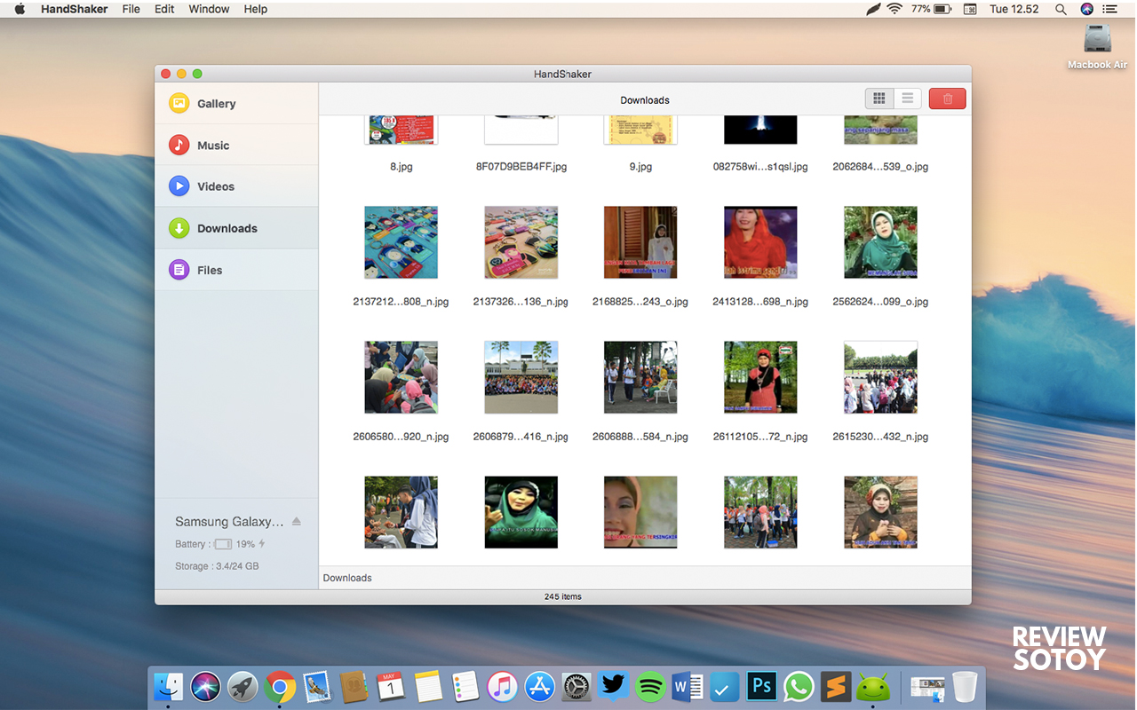Open the Window menu
The image size is (1137, 710).
pos(209,9)
